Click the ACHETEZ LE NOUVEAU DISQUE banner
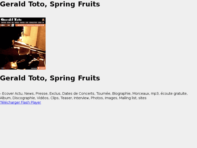This screenshot has width=197, height=148. pyautogui.click(x=30, y=25)
